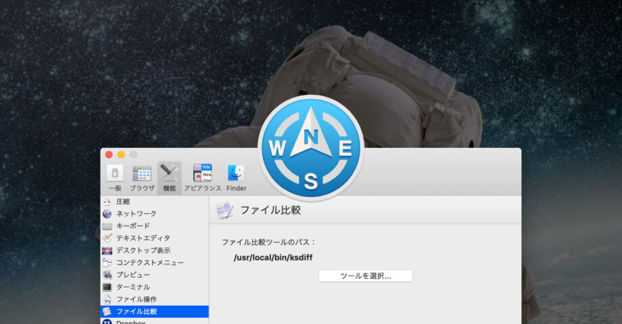This screenshot has height=324, width=622.
Task: Select 圧縮 in the sidebar list
Action: coord(123,202)
